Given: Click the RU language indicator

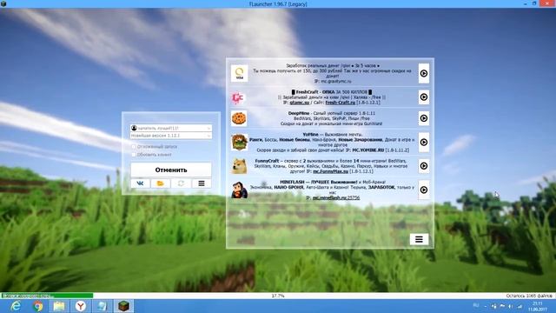Looking at the screenshot, I should 476,305.
